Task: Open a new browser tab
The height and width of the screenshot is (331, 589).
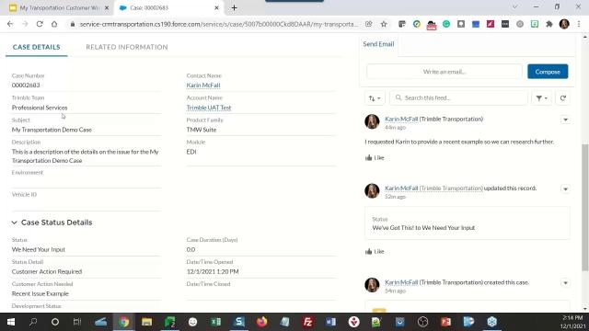Action: pos(234,7)
